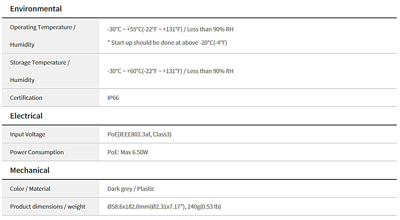This screenshot has width=400, height=220.
Task: Click the Humidity text under Storage Temperature
Action: click(x=22, y=80)
